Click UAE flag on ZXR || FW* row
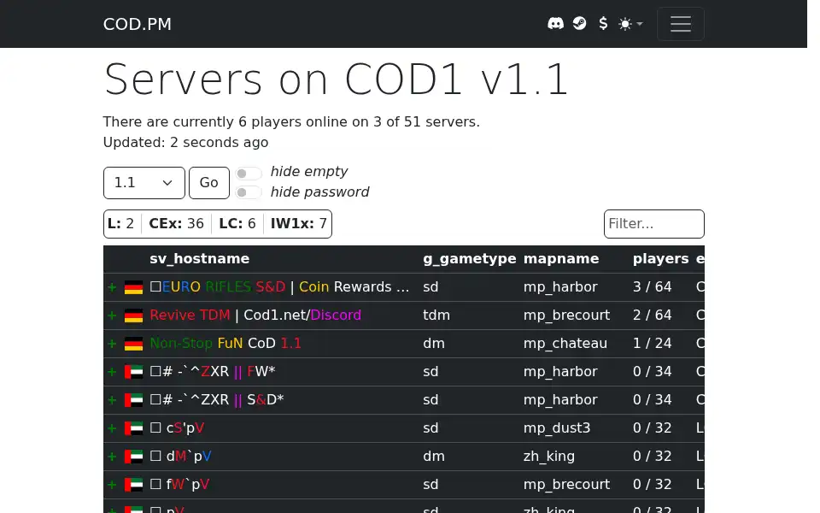Image resolution: width=820 pixels, height=513 pixels. (x=133, y=372)
